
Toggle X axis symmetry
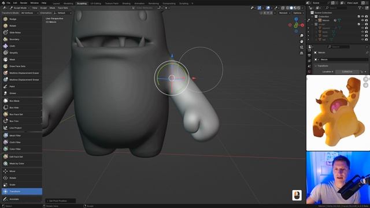click(265, 13)
